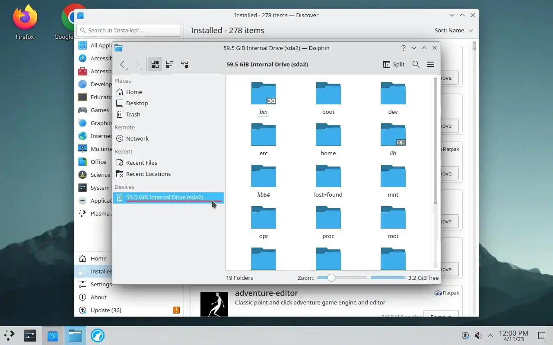Open Dolphin hamburger menu
The width and height of the screenshot is (553, 345).
431,64
